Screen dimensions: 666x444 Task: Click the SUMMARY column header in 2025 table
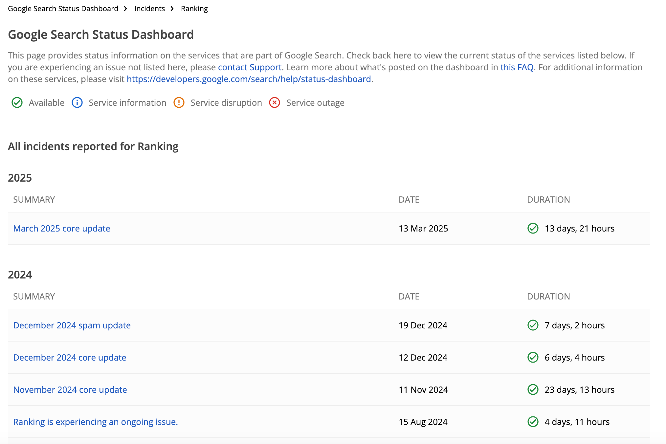(x=34, y=199)
